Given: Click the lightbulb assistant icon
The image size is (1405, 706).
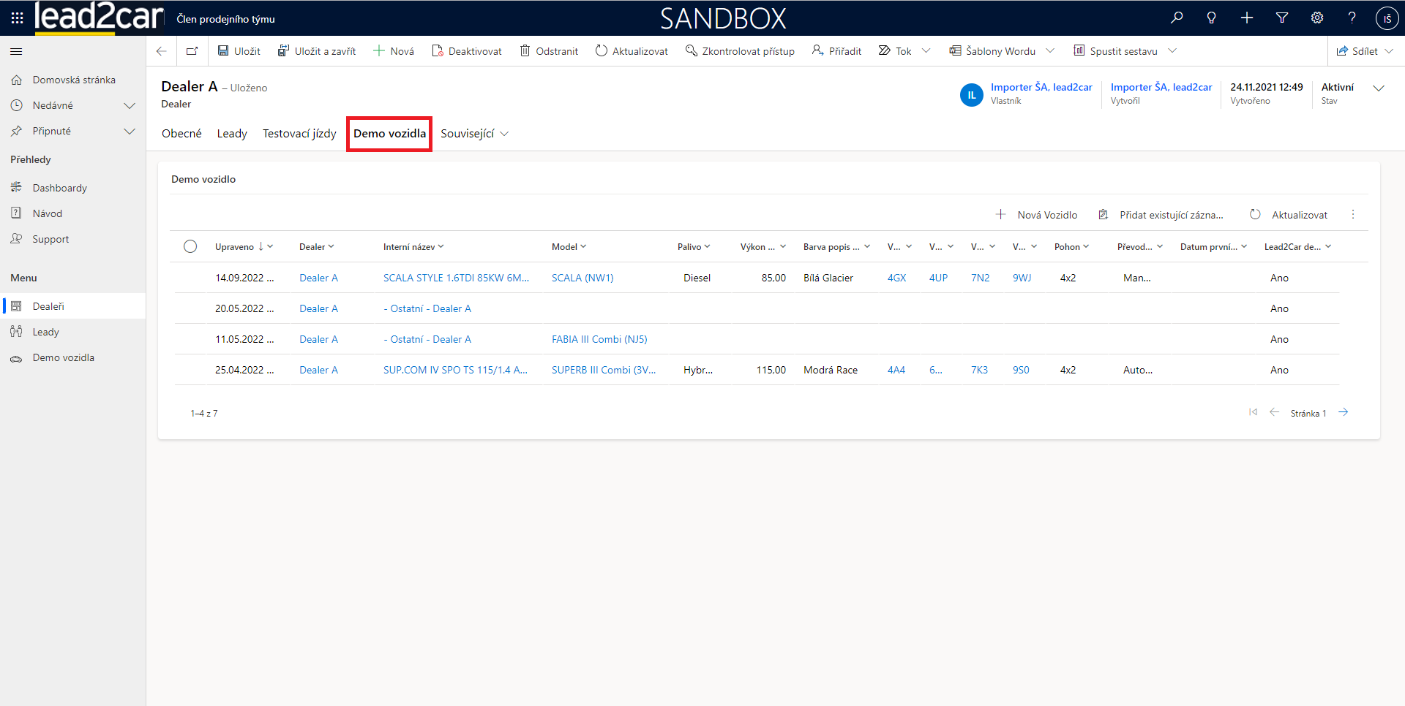Looking at the screenshot, I should coord(1212,18).
